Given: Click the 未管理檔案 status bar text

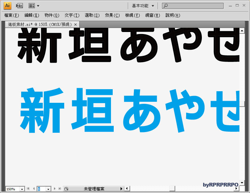Looking at the screenshot, I should pos(94,189).
